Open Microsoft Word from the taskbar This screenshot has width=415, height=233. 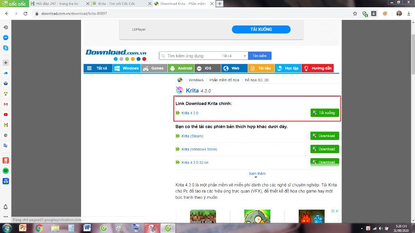[87, 228]
